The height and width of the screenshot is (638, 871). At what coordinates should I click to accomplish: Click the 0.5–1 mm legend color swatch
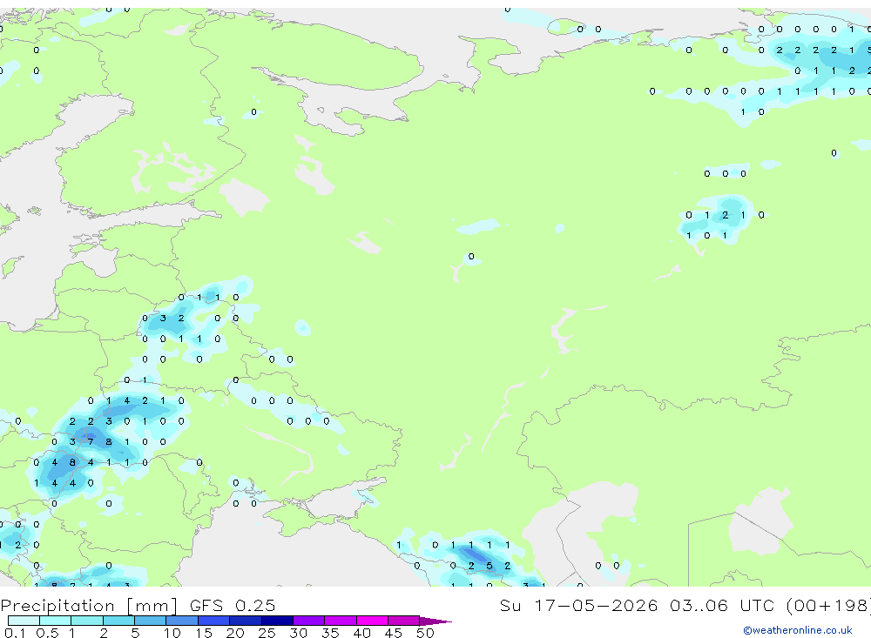click(x=56, y=621)
